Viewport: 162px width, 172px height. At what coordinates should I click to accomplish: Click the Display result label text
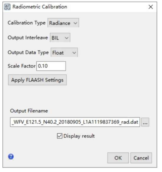tap(79, 136)
